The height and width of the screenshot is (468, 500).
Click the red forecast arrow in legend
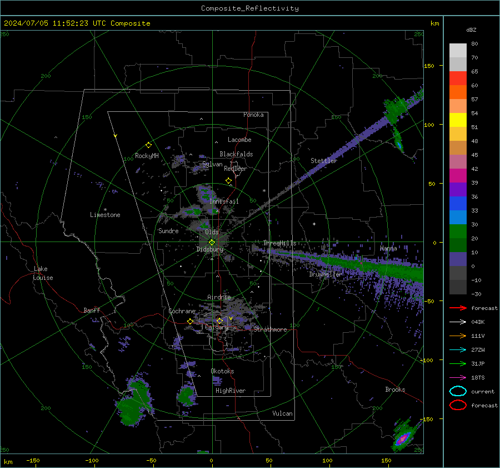click(x=458, y=308)
